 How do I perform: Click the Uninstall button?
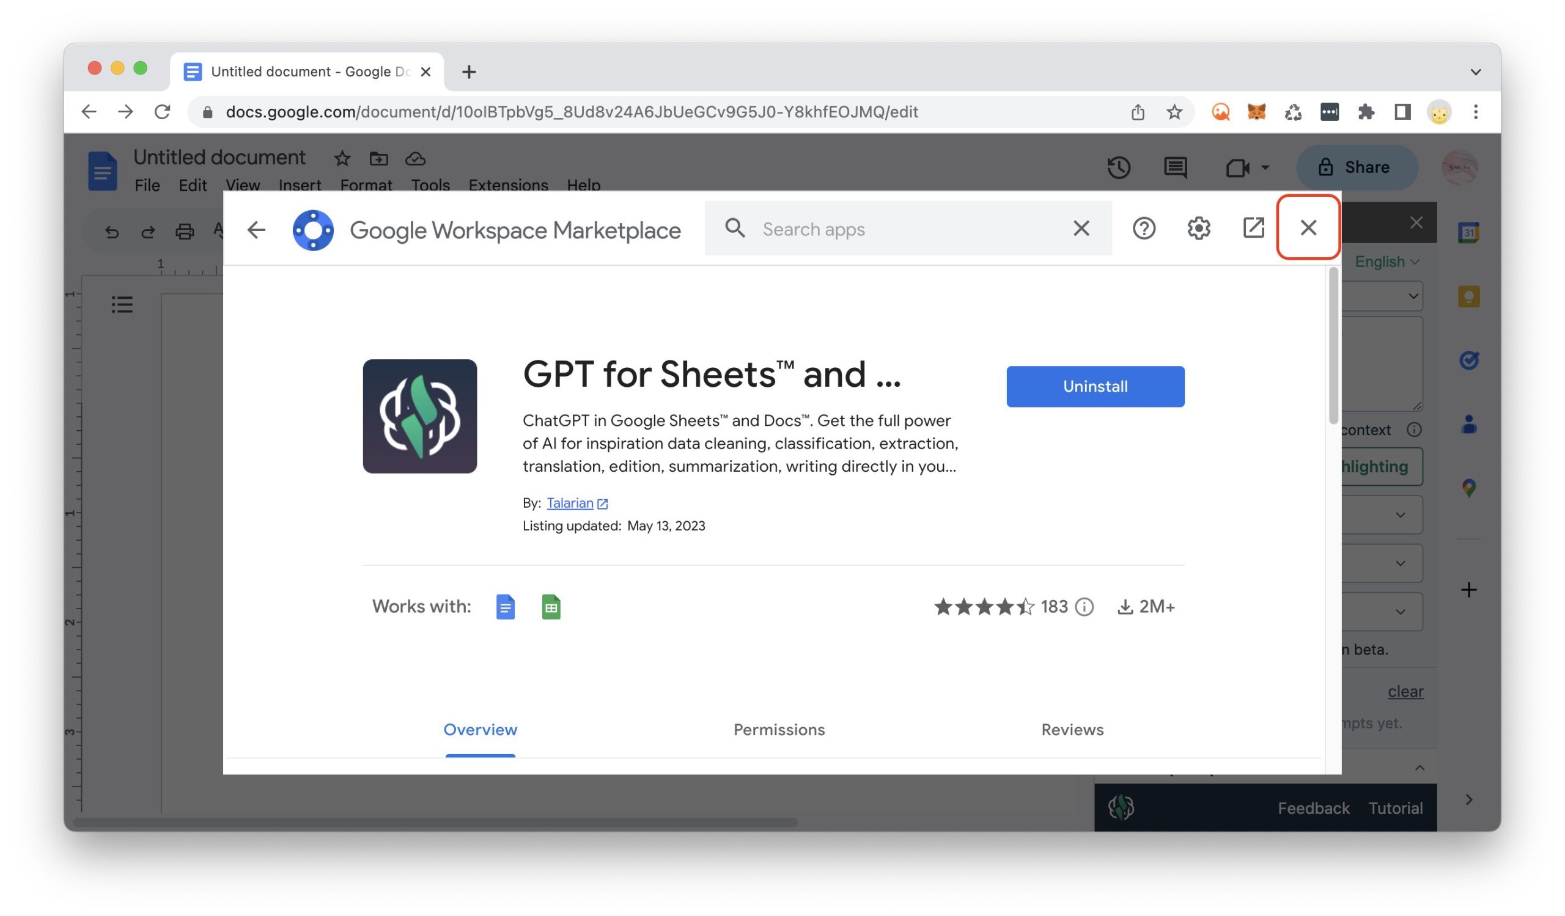1095,386
